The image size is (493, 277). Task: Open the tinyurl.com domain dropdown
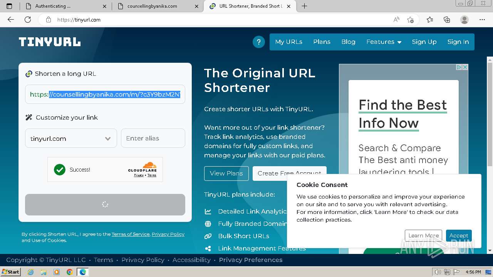[71, 138]
